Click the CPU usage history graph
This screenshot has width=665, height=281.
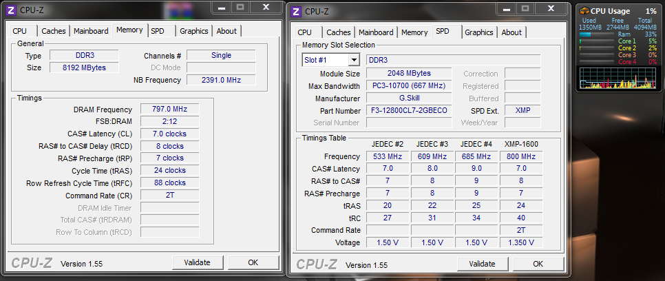point(617,78)
